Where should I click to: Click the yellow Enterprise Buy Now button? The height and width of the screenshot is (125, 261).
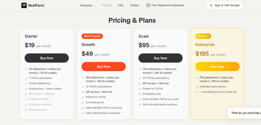[217, 67]
